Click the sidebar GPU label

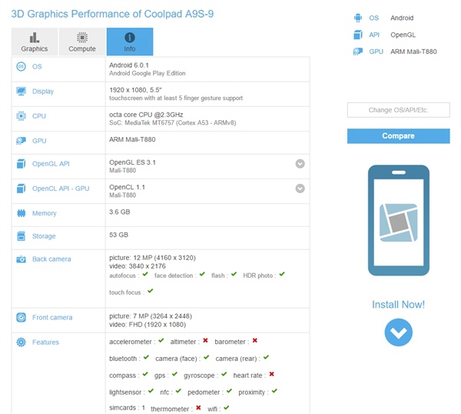pos(376,52)
